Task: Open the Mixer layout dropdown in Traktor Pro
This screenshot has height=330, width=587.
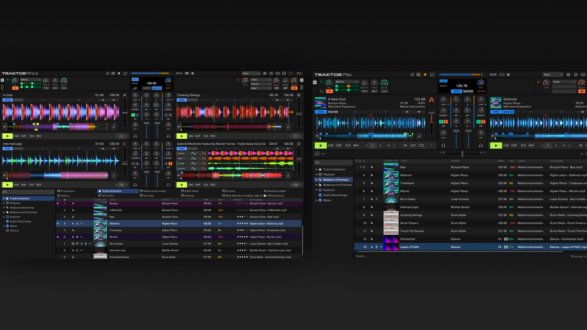Action: (x=251, y=73)
